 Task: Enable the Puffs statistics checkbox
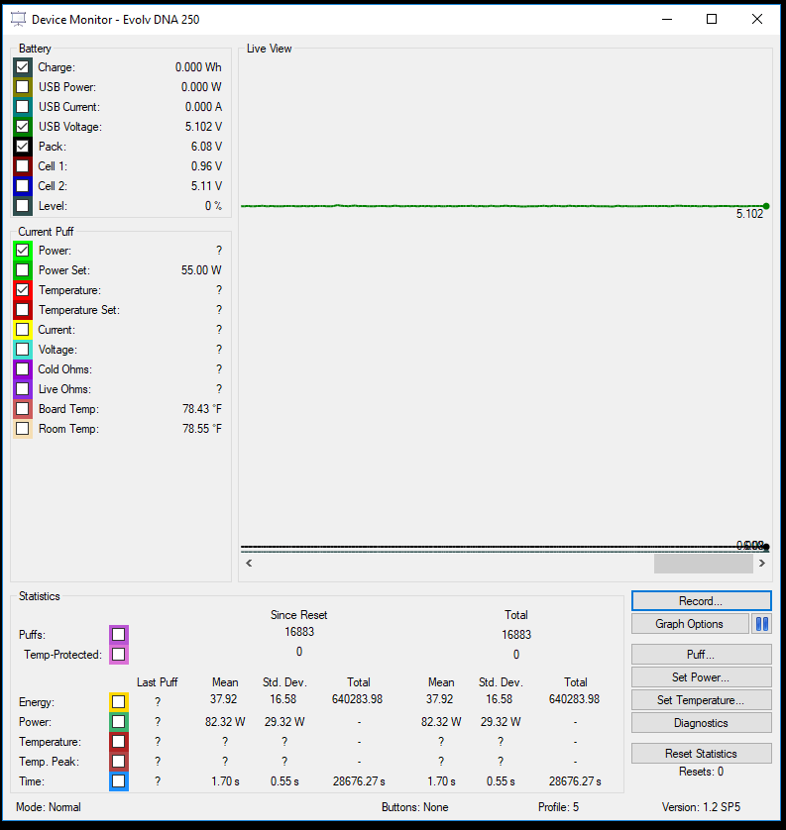point(119,635)
